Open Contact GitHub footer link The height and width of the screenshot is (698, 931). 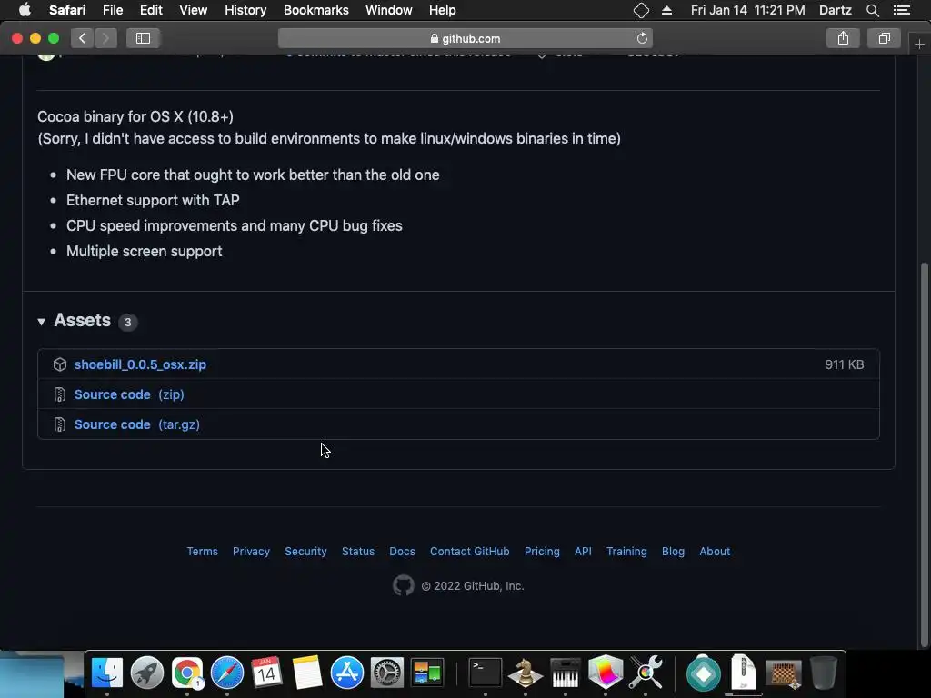(470, 552)
